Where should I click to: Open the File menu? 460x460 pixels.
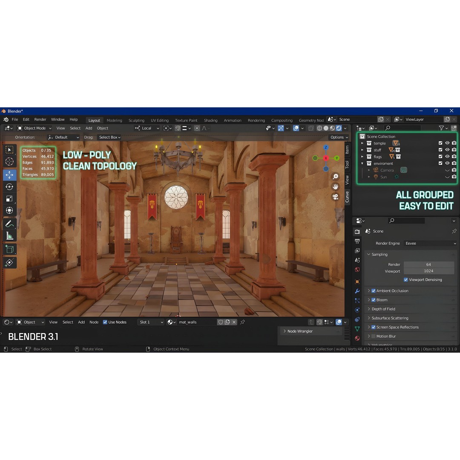tap(14, 119)
